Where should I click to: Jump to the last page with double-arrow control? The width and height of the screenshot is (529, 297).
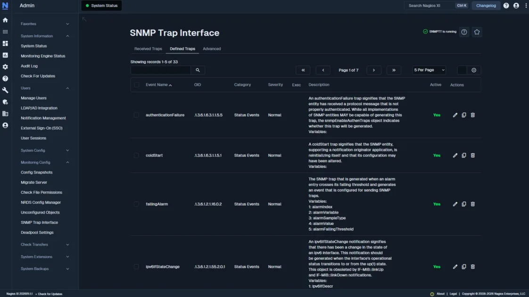pyautogui.click(x=394, y=69)
